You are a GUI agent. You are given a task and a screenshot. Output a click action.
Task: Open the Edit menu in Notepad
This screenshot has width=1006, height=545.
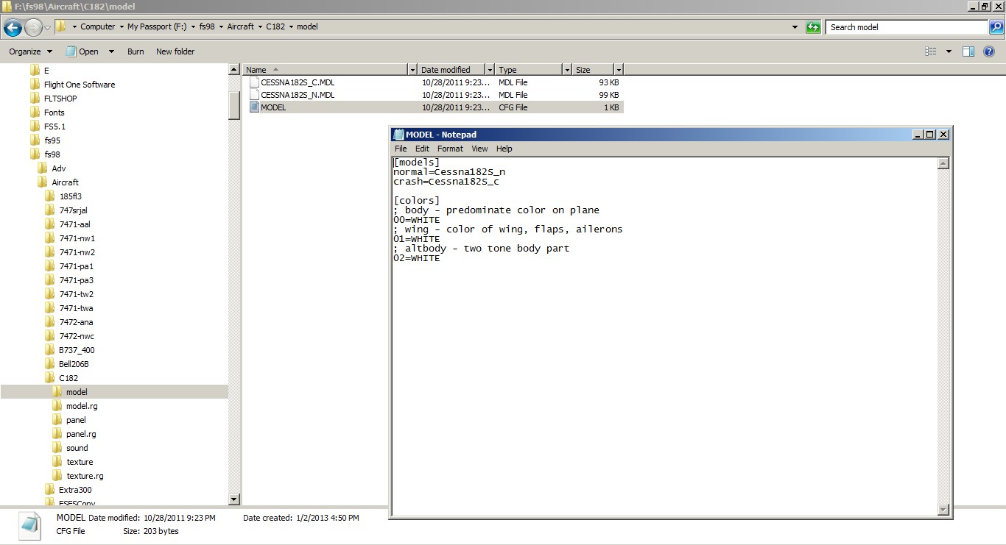(422, 149)
